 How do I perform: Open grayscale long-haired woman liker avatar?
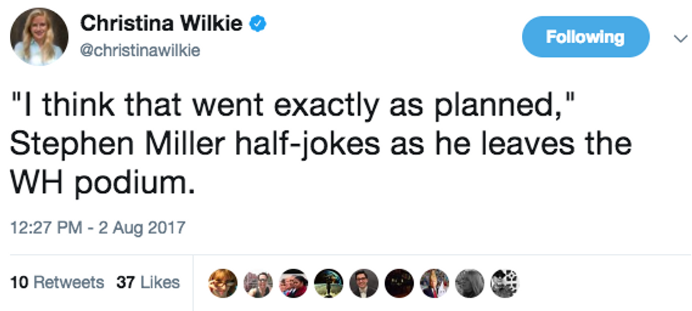click(470, 283)
